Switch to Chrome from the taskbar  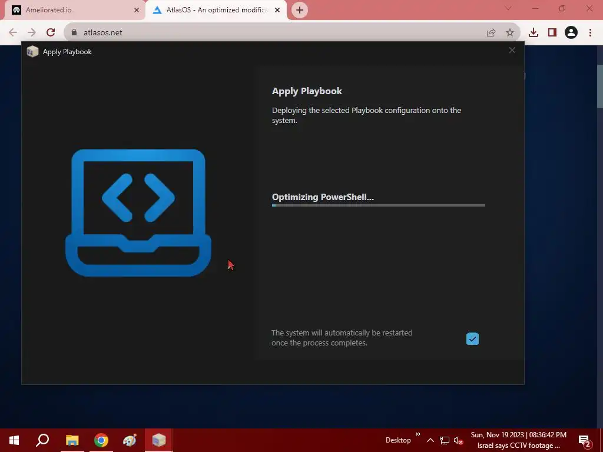101,440
